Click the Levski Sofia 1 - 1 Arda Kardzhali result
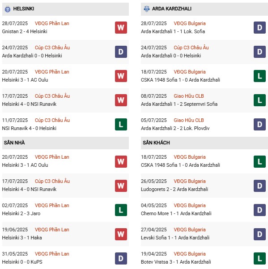Viewport: 268px width, 269px height. coord(175,238)
